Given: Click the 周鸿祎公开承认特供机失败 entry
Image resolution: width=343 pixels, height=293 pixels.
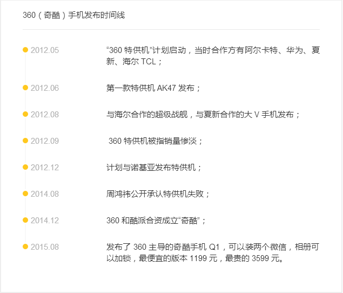Looking at the screenshot, I should point(158,194).
